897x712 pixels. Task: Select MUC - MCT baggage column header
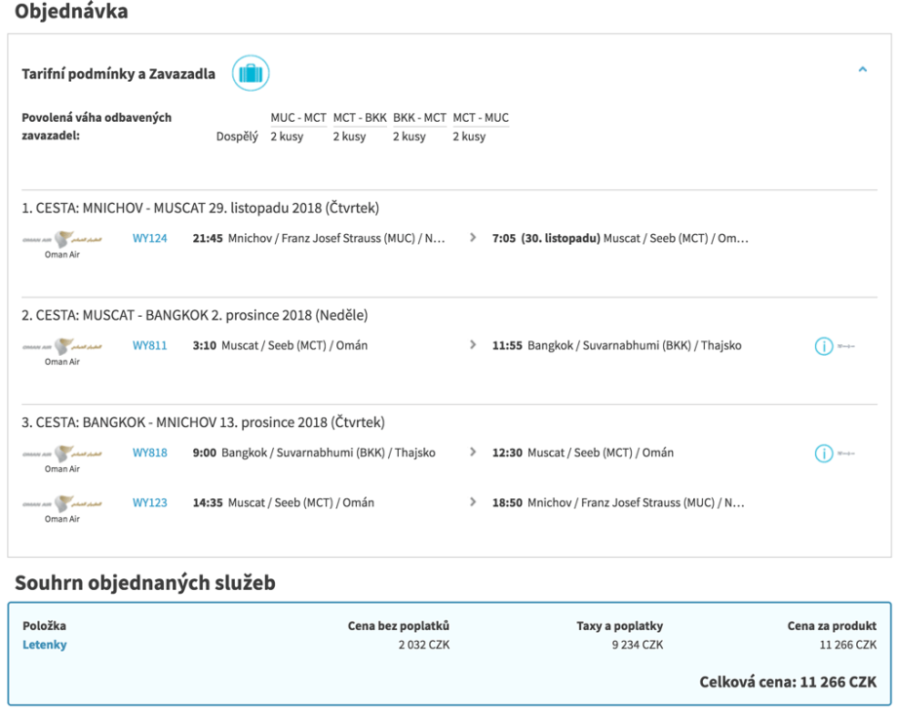coord(298,118)
